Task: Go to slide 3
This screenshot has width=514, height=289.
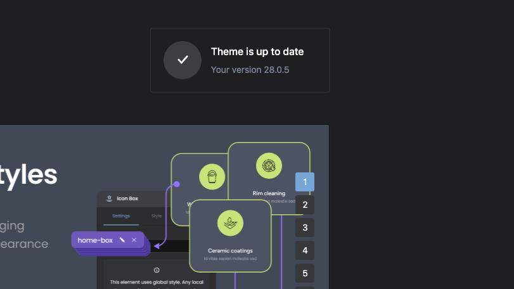Action: click(305, 228)
